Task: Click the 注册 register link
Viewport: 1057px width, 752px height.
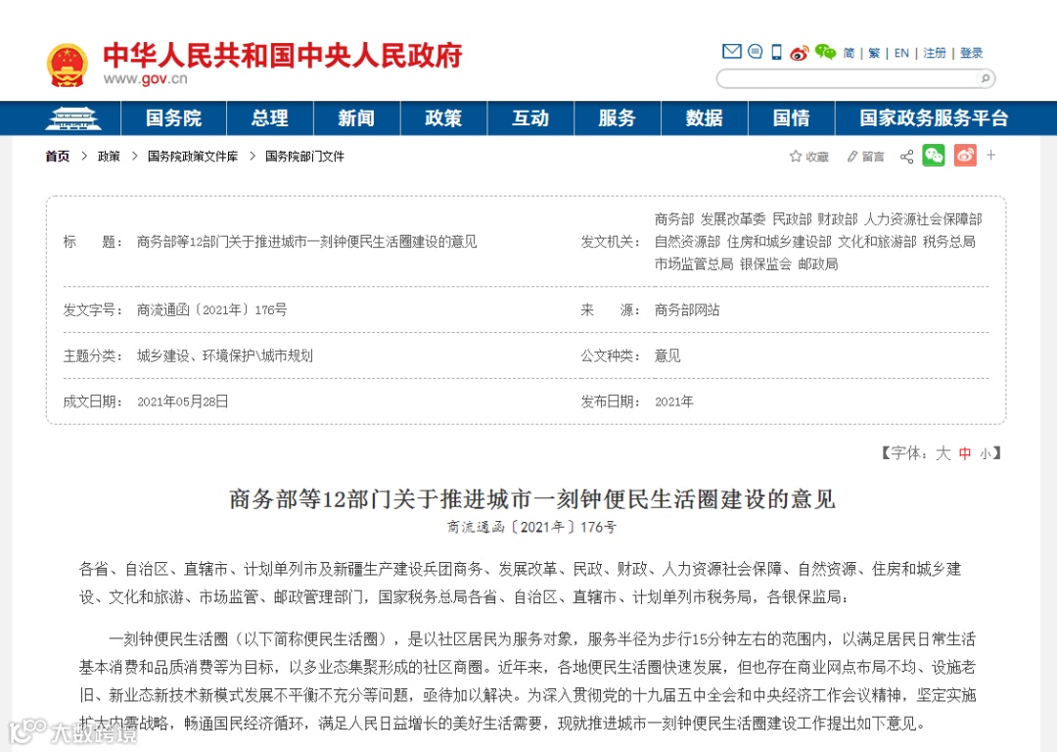Action: tap(935, 53)
